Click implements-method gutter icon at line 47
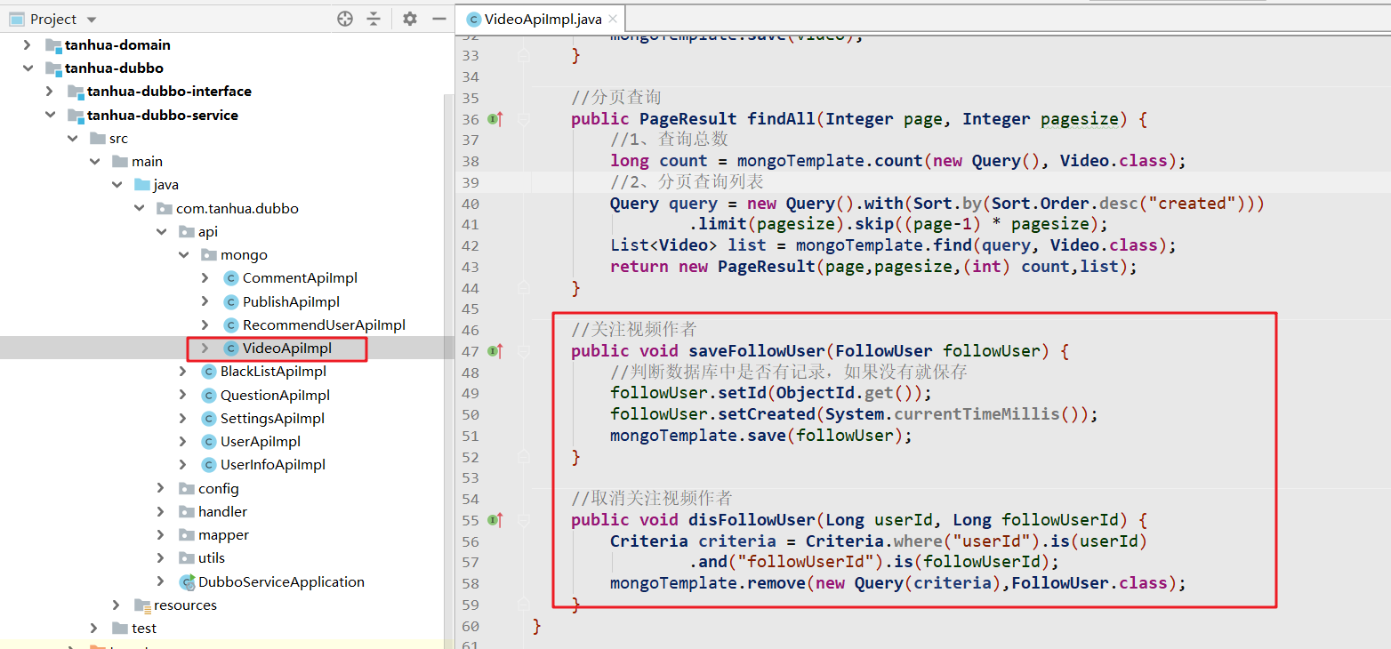 pyautogui.click(x=495, y=350)
